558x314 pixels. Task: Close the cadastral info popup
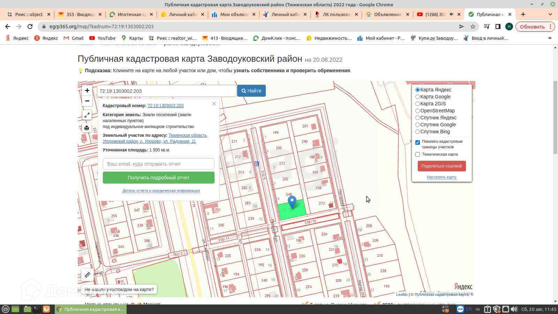pos(214,104)
